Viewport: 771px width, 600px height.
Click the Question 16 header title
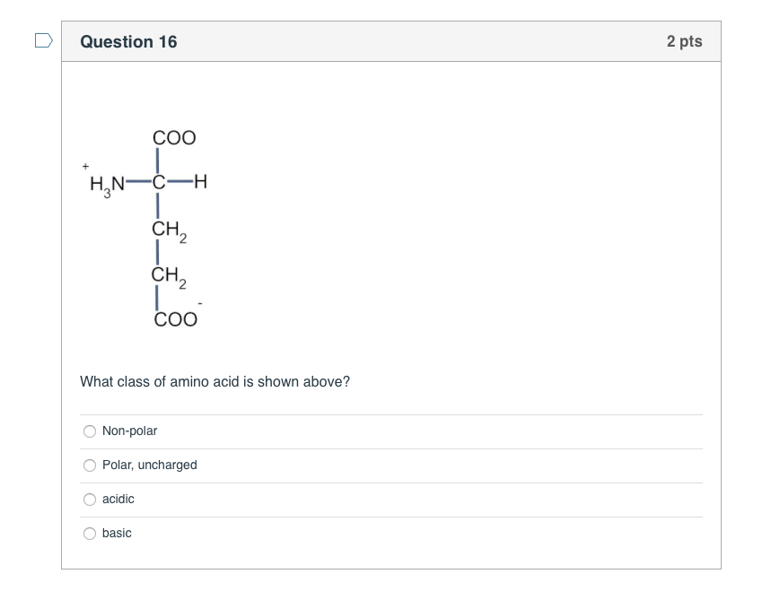128,41
